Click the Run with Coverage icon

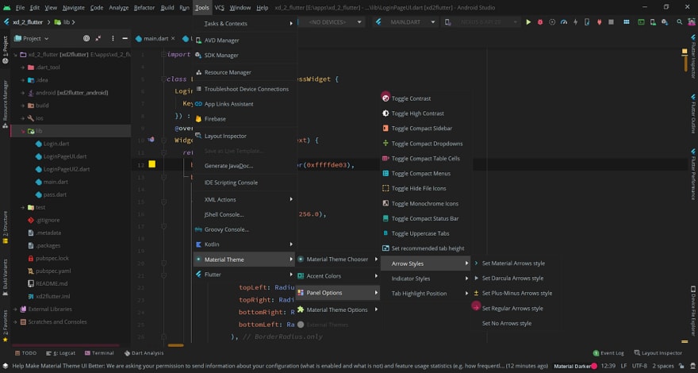tap(552, 22)
